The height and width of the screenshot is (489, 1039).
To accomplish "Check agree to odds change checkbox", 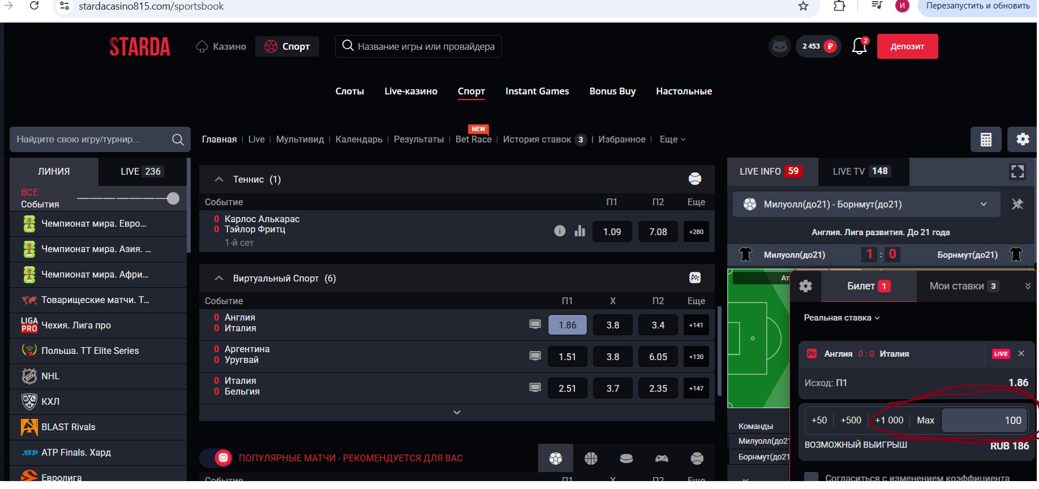I will coord(811,478).
